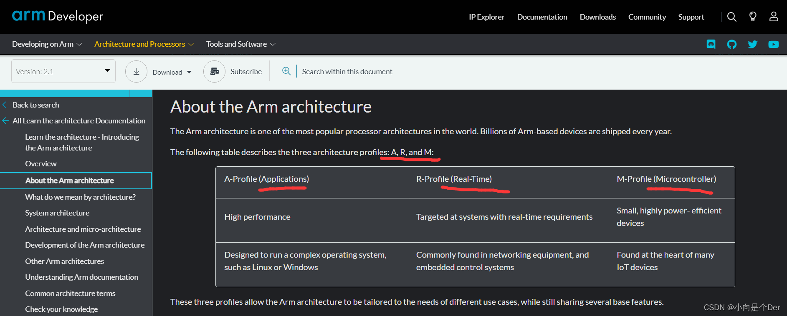The height and width of the screenshot is (316, 787).
Task: Click the Linux or Windows operating system cell
Action: 305,261
